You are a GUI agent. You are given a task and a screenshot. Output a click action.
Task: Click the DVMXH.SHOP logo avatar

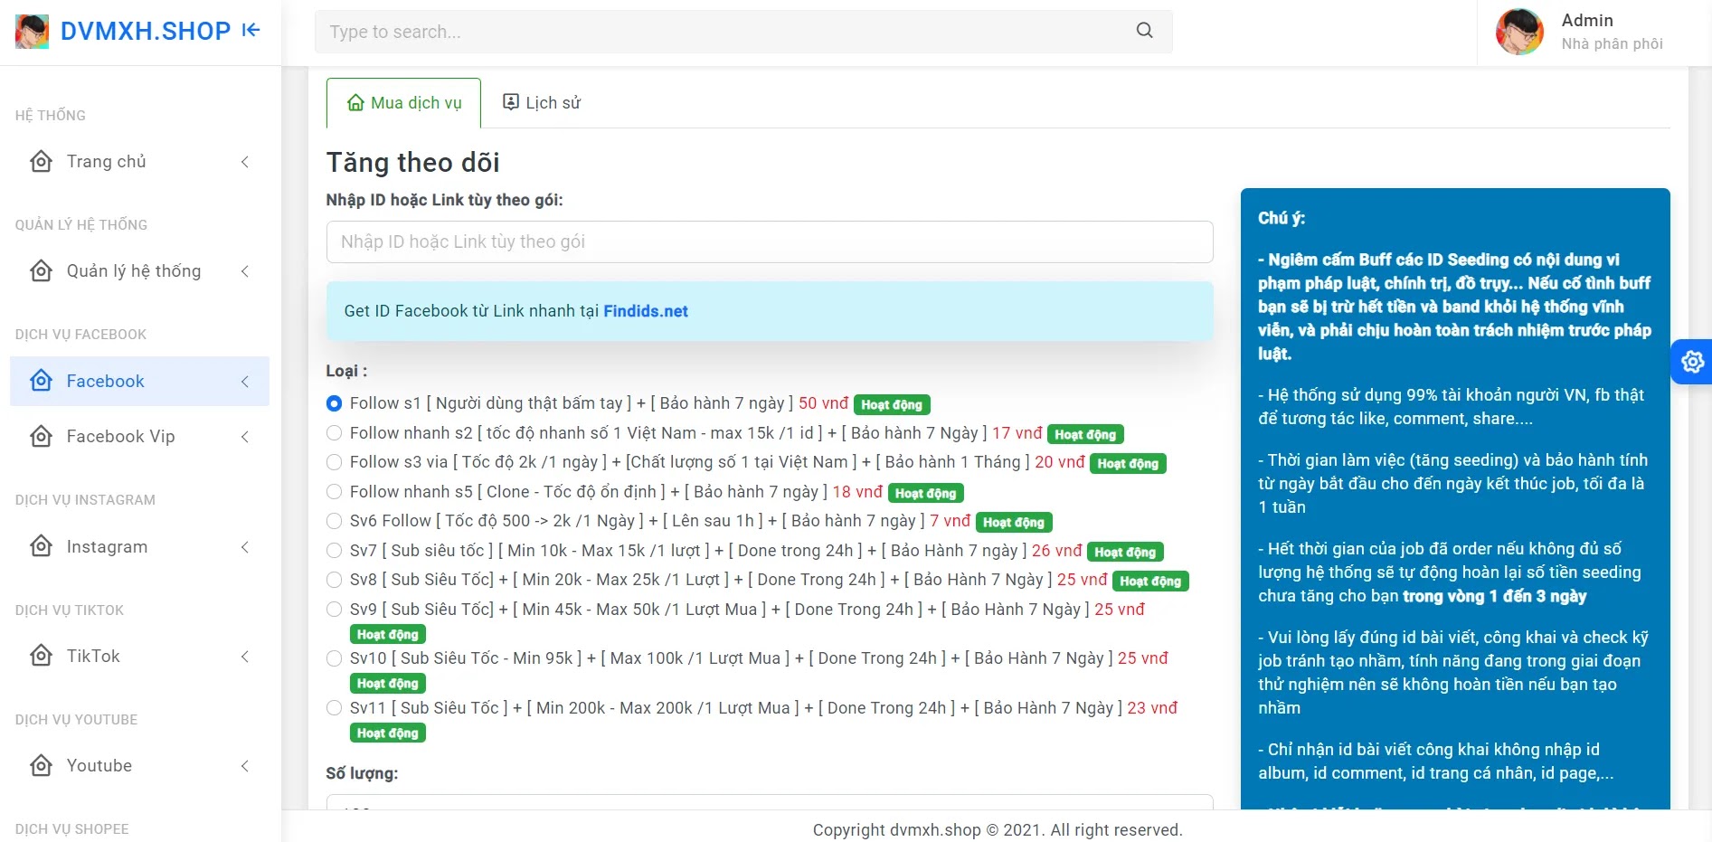[x=32, y=32]
